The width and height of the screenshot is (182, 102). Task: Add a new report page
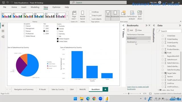pyautogui.click(x=105, y=90)
